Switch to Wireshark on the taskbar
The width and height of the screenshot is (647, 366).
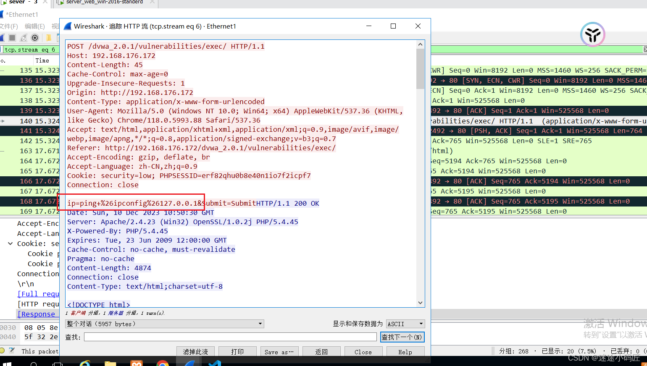pos(189,363)
